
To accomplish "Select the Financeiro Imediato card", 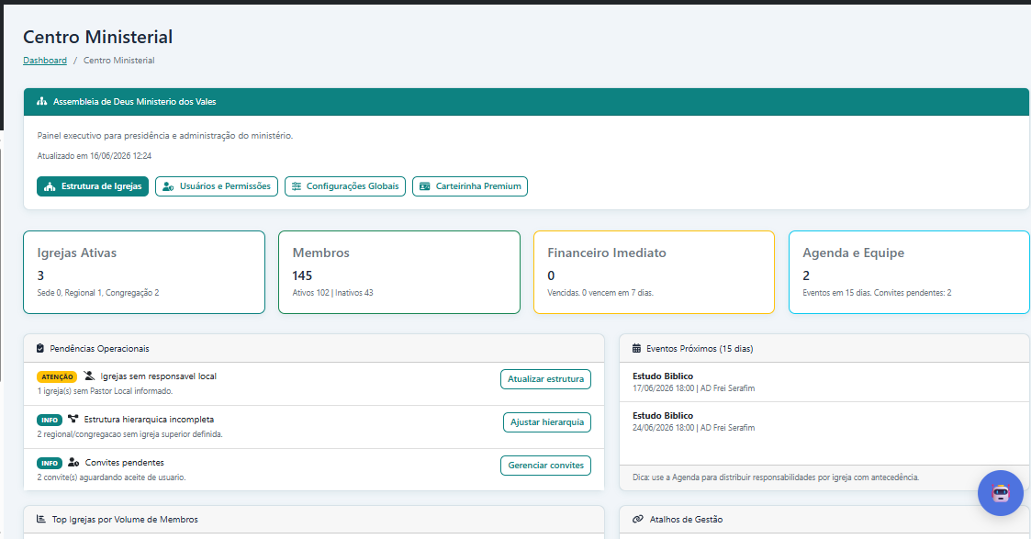I will [x=655, y=272].
